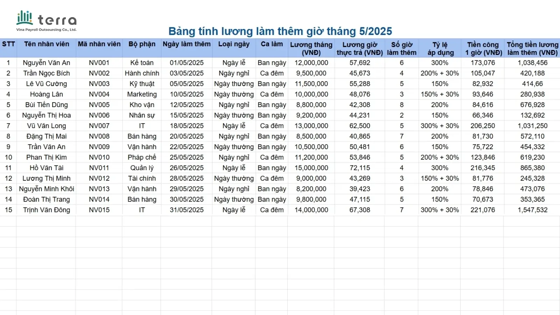560x315 pixels.
Task: Click the 'Pháp chế' department cell
Action: tap(142, 157)
